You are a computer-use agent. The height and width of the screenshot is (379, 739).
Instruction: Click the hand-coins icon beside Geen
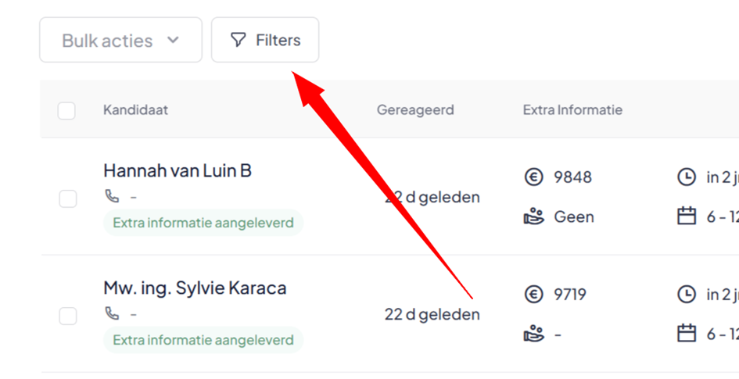[533, 217]
